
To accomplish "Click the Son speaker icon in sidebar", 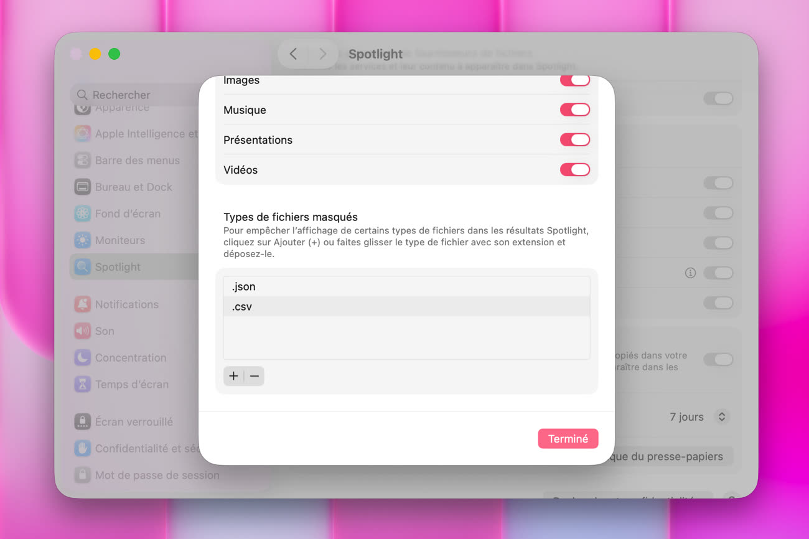I will coord(82,331).
